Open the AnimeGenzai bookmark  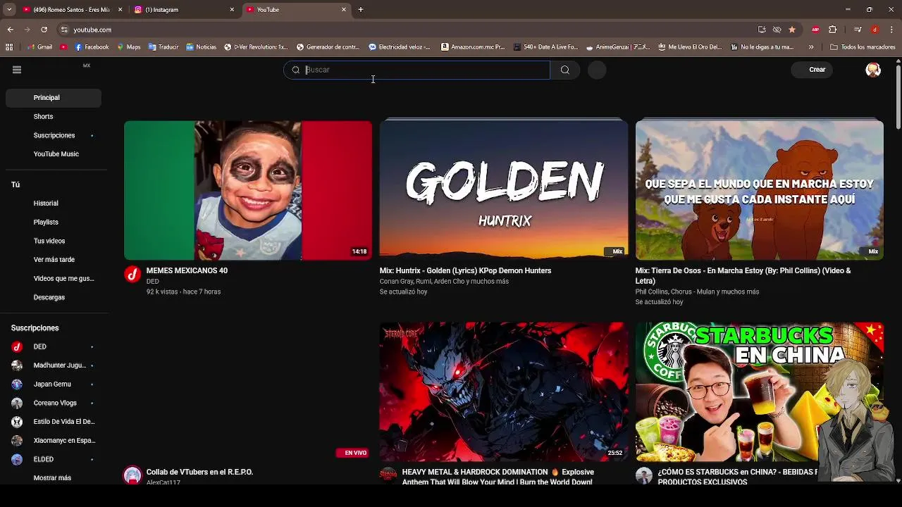617,47
